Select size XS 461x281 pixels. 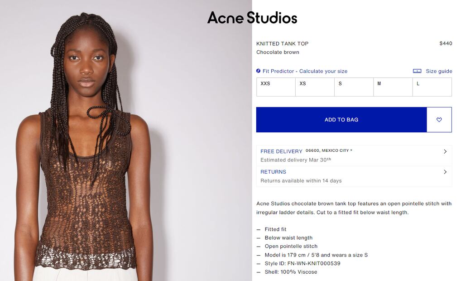(315, 87)
